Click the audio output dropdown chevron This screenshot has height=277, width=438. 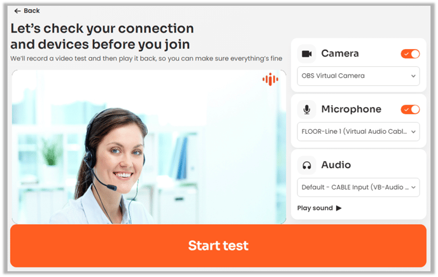[413, 187]
